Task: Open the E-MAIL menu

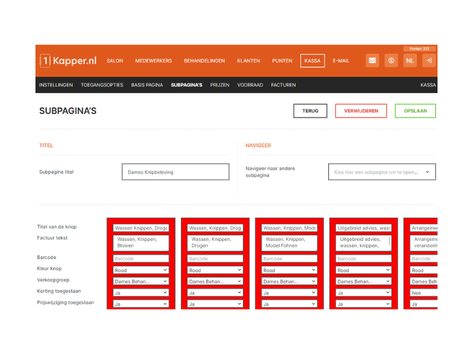Action: tap(341, 61)
